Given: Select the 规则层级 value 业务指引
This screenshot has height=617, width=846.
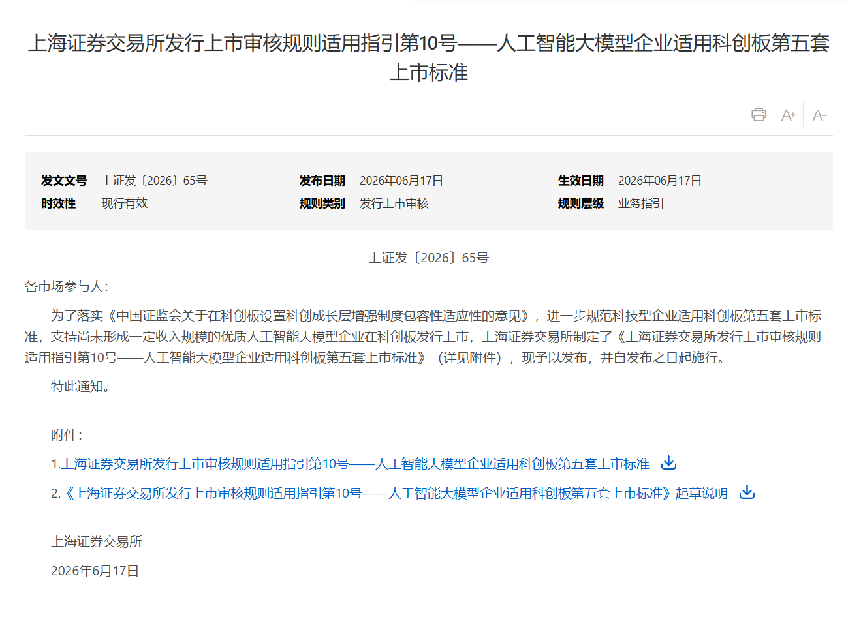Looking at the screenshot, I should 641,203.
